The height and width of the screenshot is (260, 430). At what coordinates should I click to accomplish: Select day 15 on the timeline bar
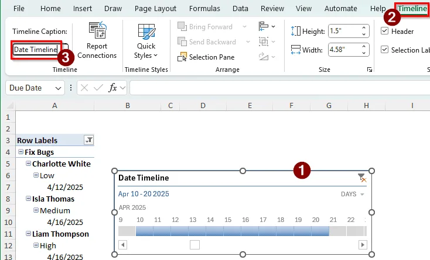232,231
